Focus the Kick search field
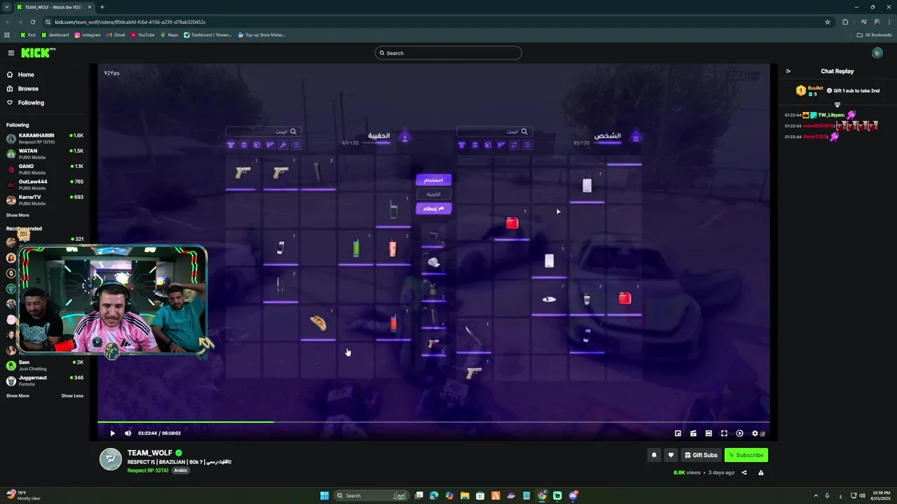Image resolution: width=897 pixels, height=504 pixels. coord(448,52)
